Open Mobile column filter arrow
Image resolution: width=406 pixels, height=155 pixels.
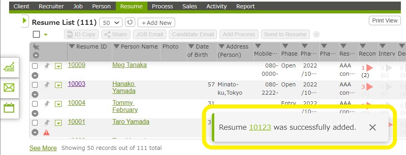[x=258, y=46]
